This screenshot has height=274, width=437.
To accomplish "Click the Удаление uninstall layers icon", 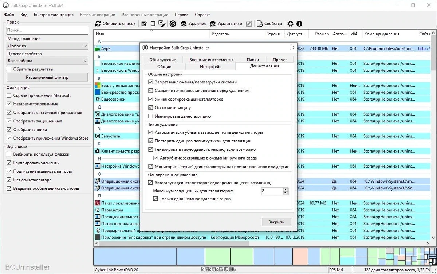I will pos(184,24).
